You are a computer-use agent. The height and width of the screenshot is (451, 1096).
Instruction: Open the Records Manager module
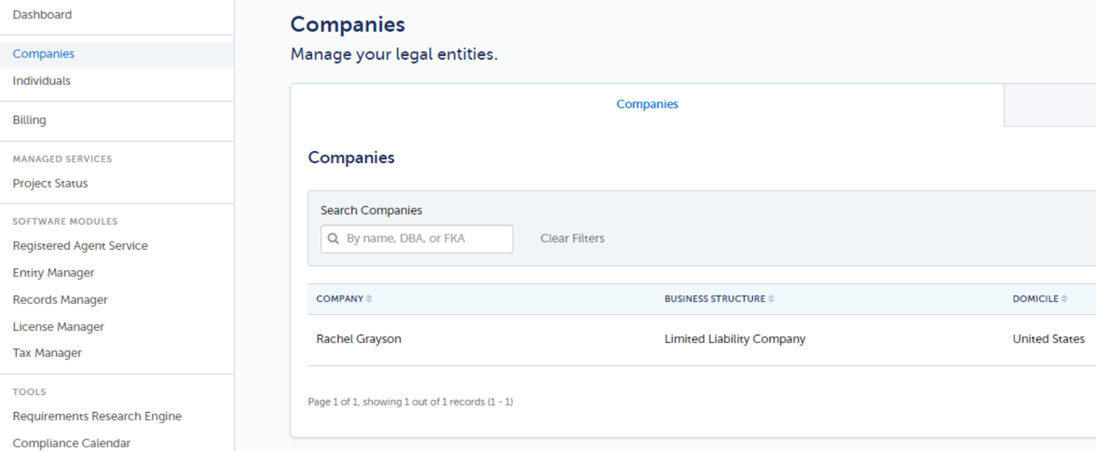pyautogui.click(x=60, y=300)
